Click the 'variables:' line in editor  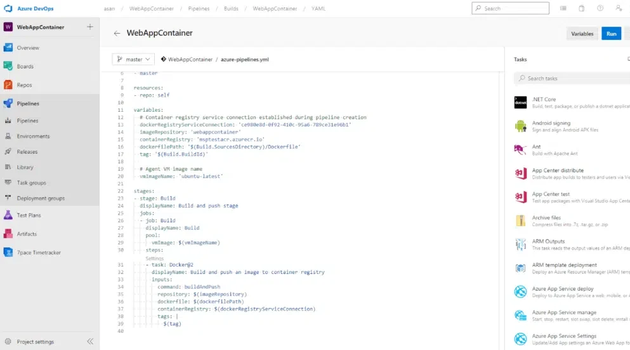pos(148,110)
